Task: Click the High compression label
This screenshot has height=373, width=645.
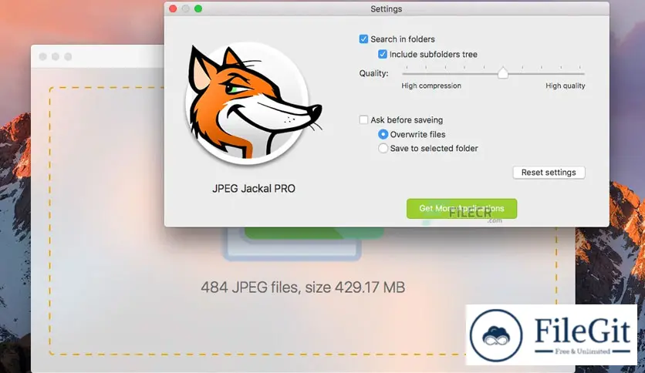Action: point(431,86)
